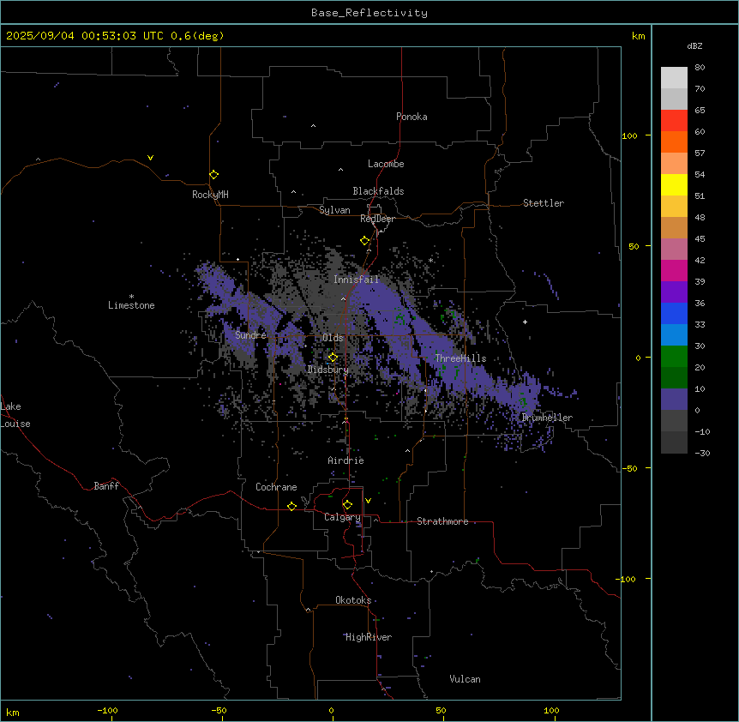The width and height of the screenshot is (739, 722).
Task: Click the Stettler label
Action: pos(544,203)
